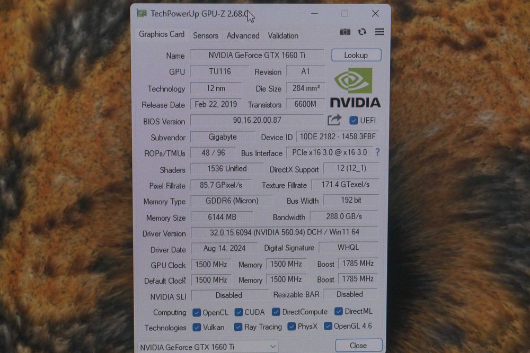Toggle the UEFI checkbox

point(354,121)
